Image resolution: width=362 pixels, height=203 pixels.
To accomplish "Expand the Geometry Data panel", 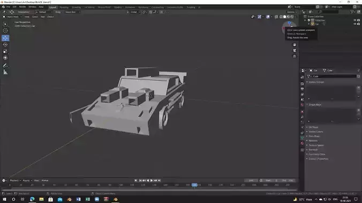I will click(317, 154).
